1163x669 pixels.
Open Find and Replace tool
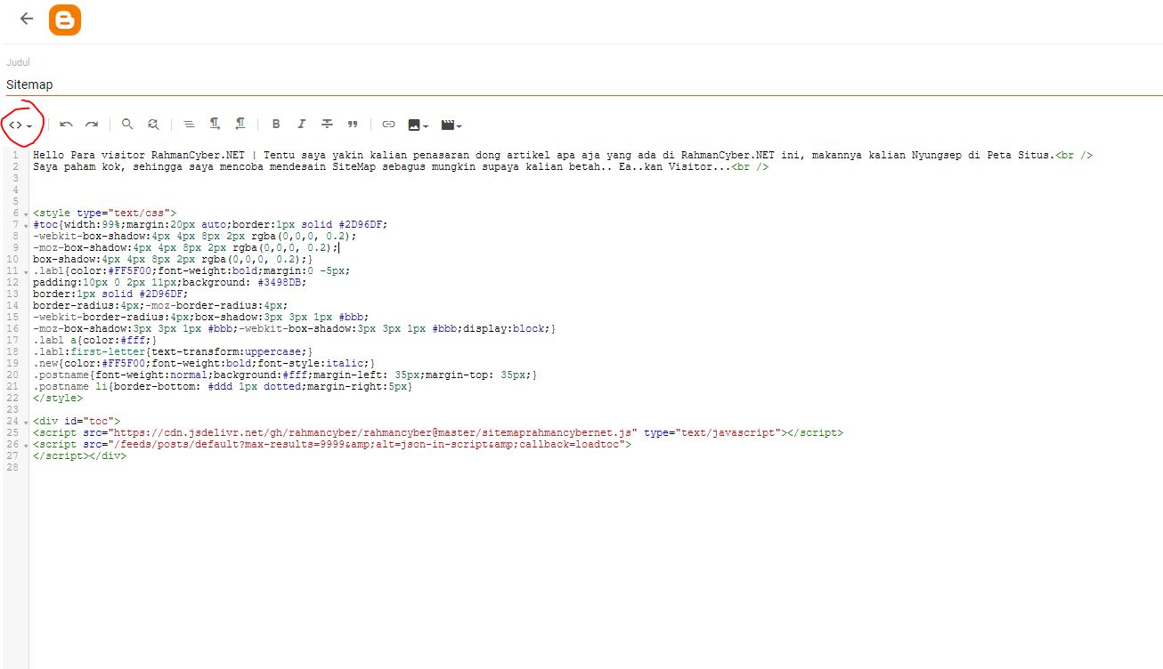(153, 125)
